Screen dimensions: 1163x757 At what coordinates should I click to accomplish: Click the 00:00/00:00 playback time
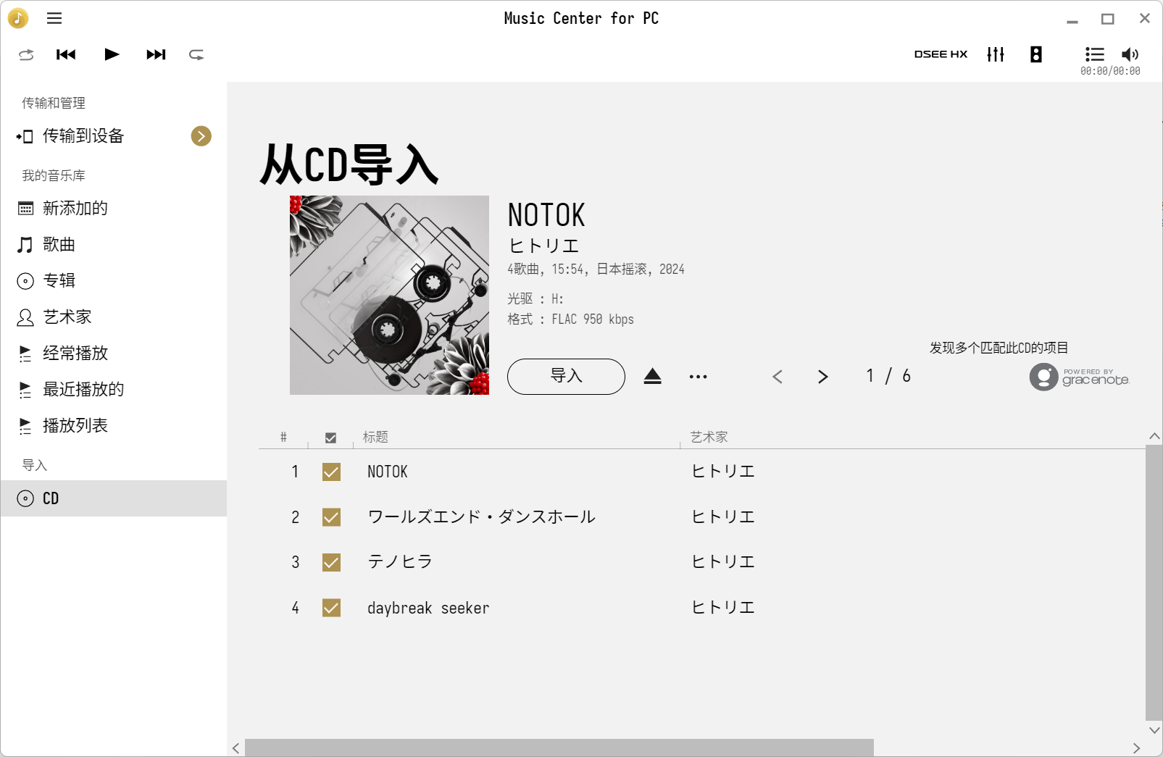(1110, 71)
